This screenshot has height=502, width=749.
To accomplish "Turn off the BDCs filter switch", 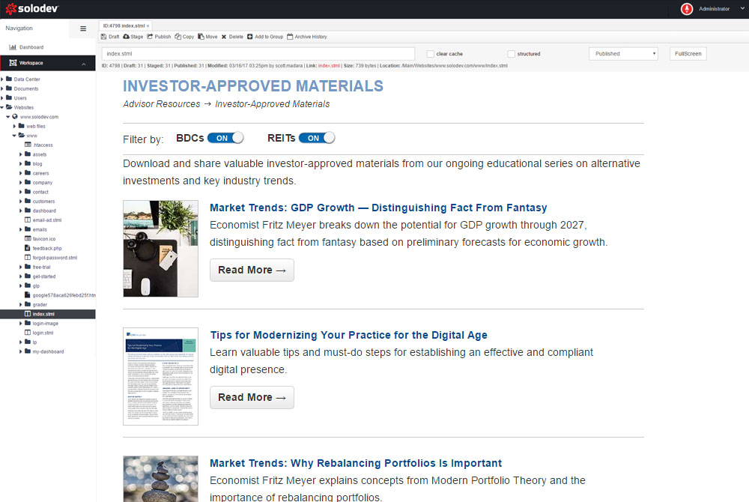I will (x=225, y=138).
